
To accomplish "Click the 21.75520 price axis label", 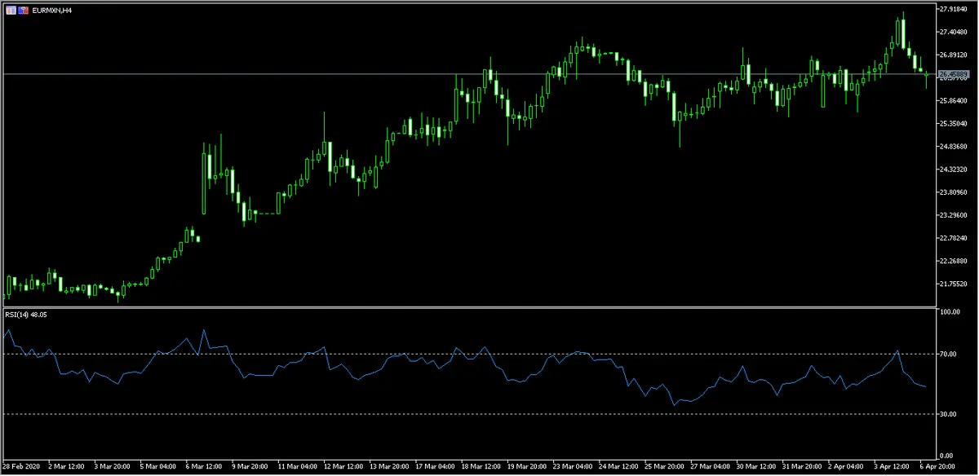I will [954, 284].
